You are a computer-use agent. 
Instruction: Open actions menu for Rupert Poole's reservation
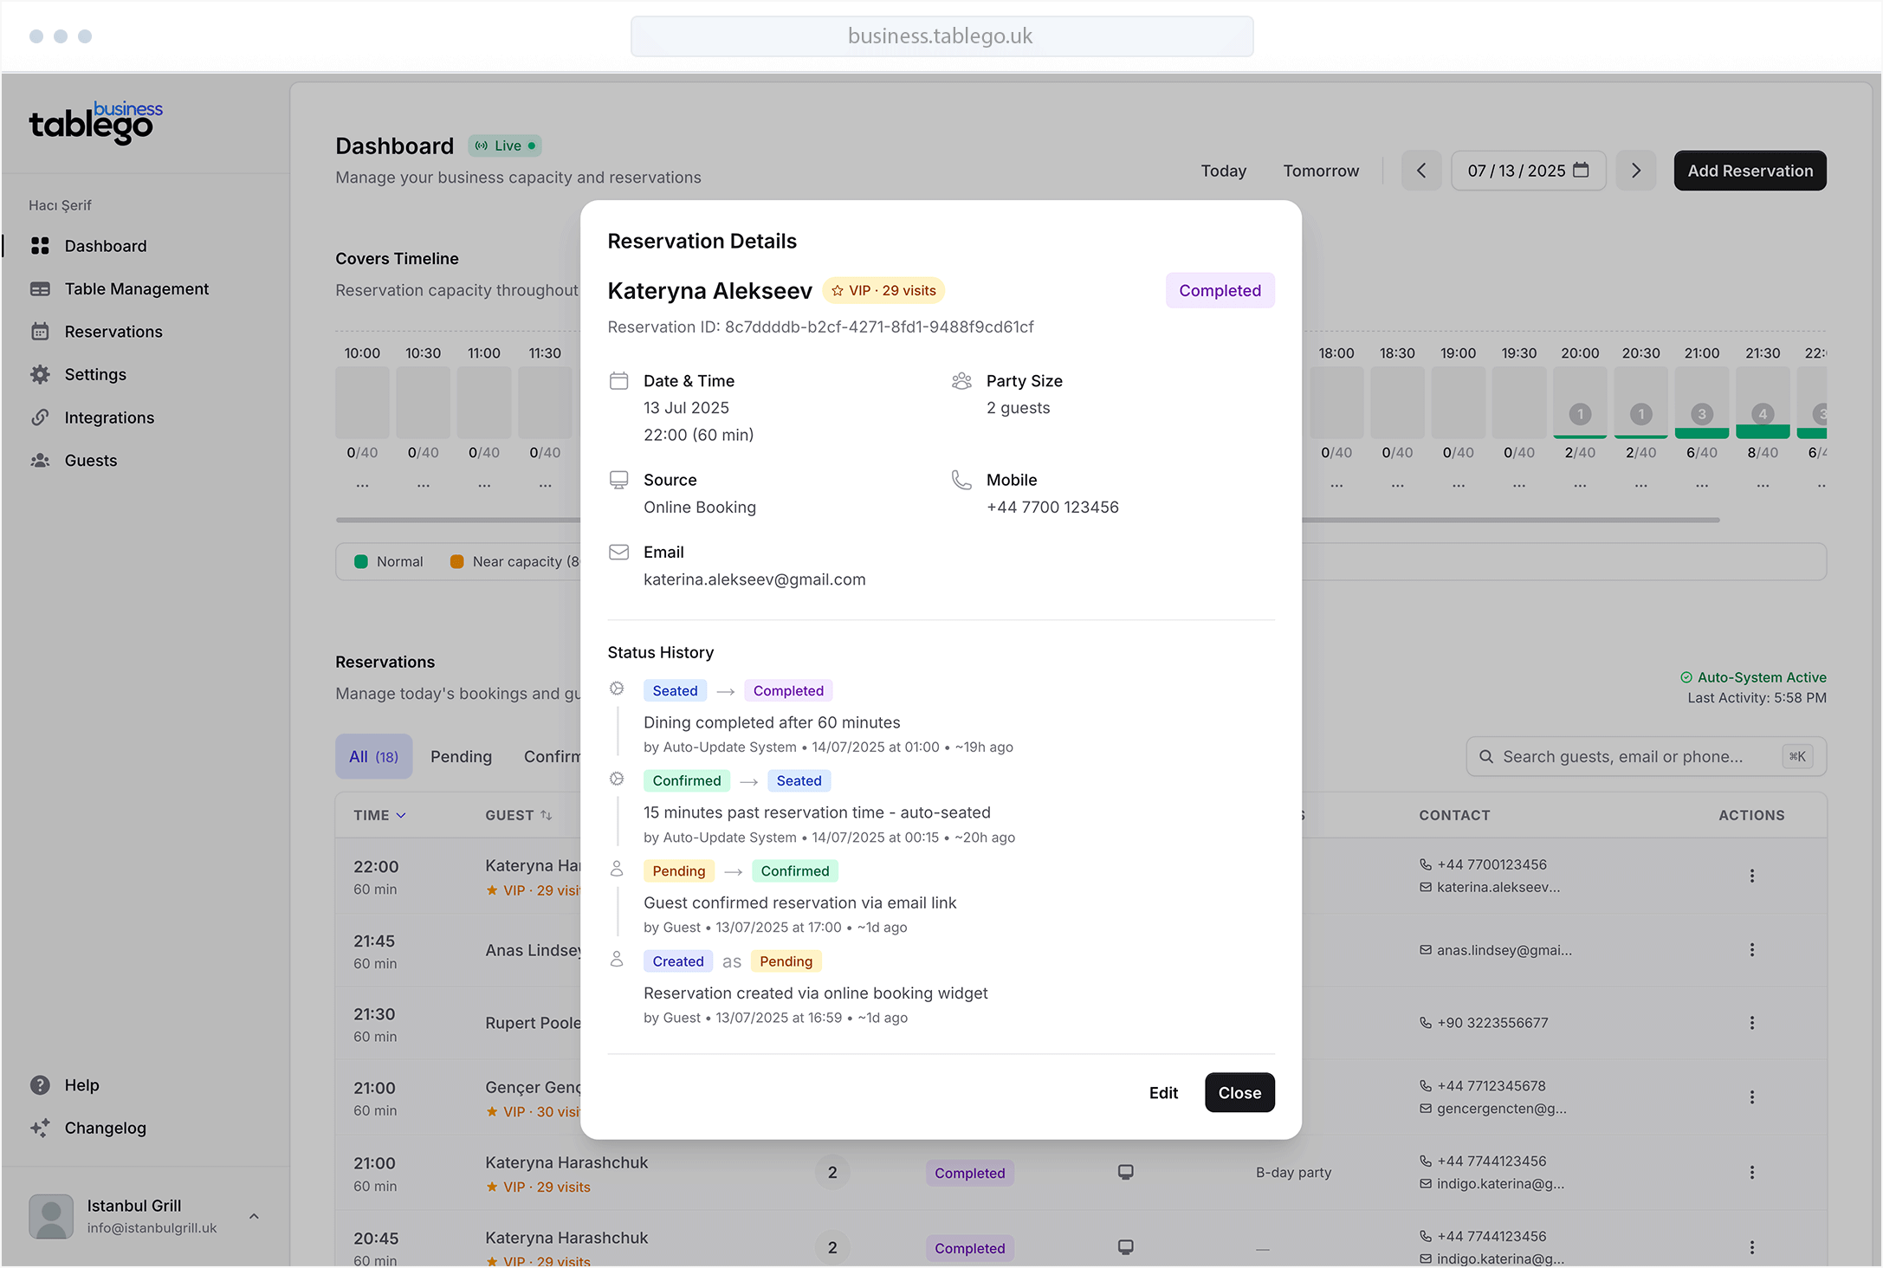click(1752, 1023)
